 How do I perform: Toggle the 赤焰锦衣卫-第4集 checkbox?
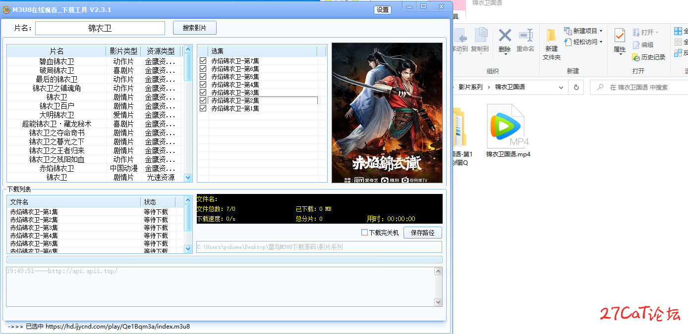(203, 85)
